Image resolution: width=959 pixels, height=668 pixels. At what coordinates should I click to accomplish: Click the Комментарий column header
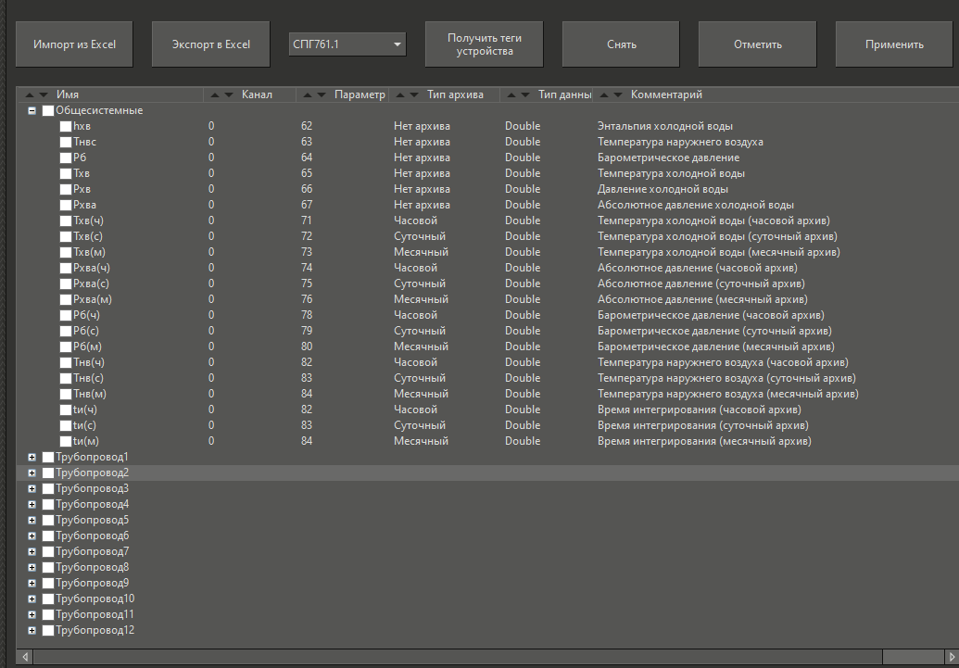tap(665, 95)
